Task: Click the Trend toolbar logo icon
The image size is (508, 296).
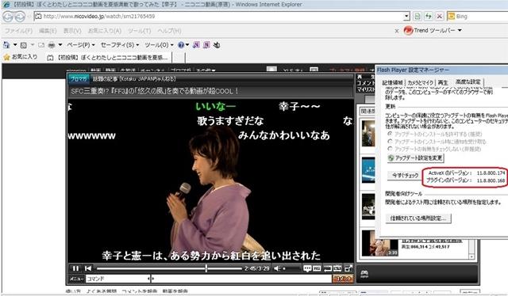Action: [x=408, y=30]
